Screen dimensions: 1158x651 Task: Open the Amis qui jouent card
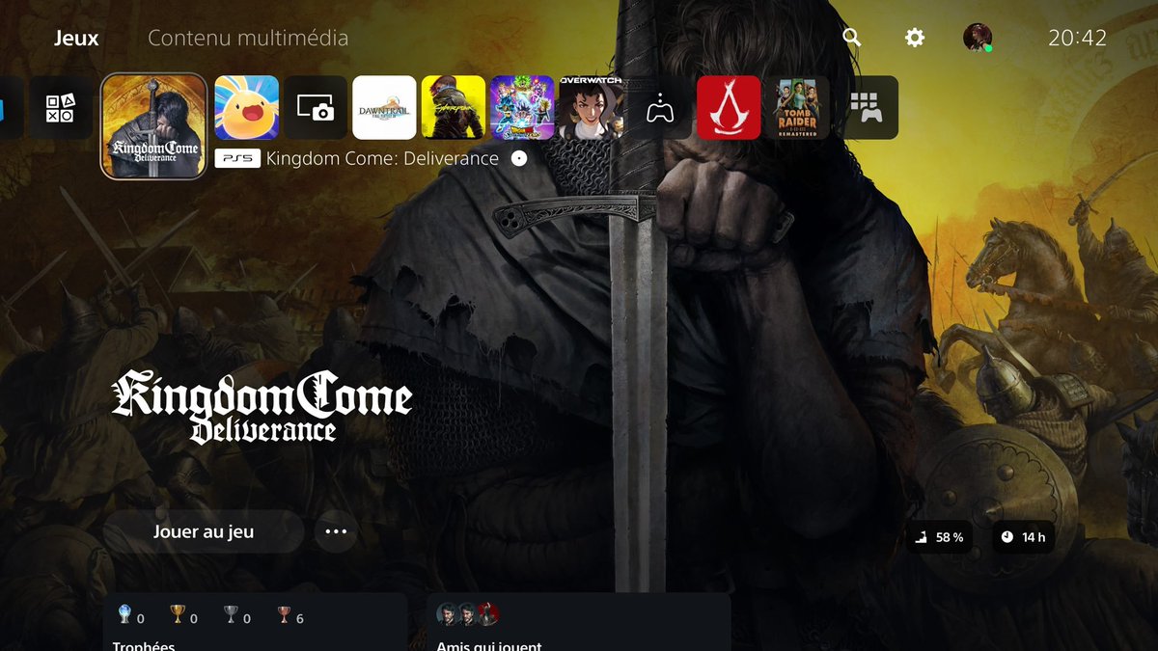coord(579,622)
